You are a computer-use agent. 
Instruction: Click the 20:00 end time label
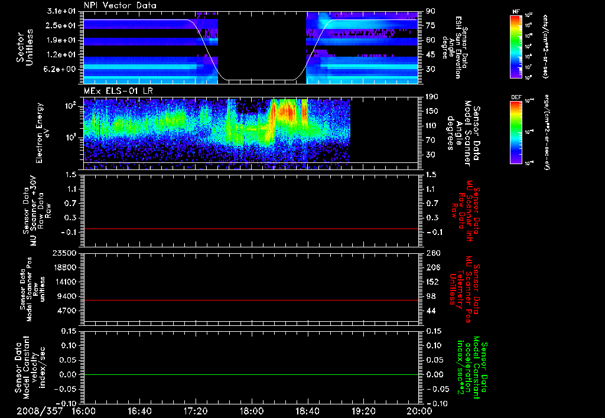tap(420, 412)
